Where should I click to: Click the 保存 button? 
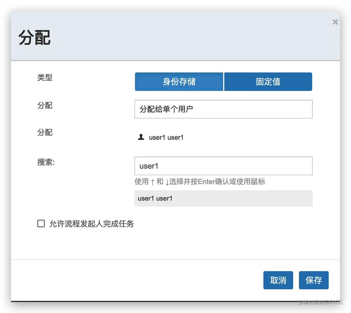point(314,280)
